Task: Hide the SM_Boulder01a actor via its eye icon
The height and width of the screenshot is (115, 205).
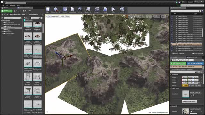Action: [x=172, y=17]
